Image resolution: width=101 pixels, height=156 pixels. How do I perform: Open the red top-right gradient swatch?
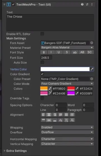coord(71,89)
